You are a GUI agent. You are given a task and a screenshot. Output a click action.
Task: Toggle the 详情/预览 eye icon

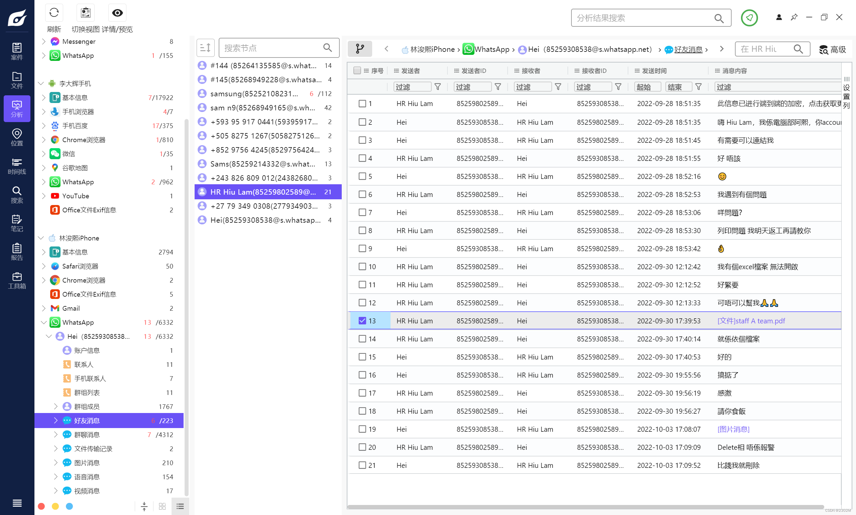coord(117,13)
